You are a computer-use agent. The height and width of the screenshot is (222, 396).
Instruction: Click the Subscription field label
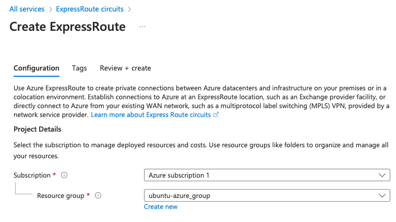(x=32, y=175)
